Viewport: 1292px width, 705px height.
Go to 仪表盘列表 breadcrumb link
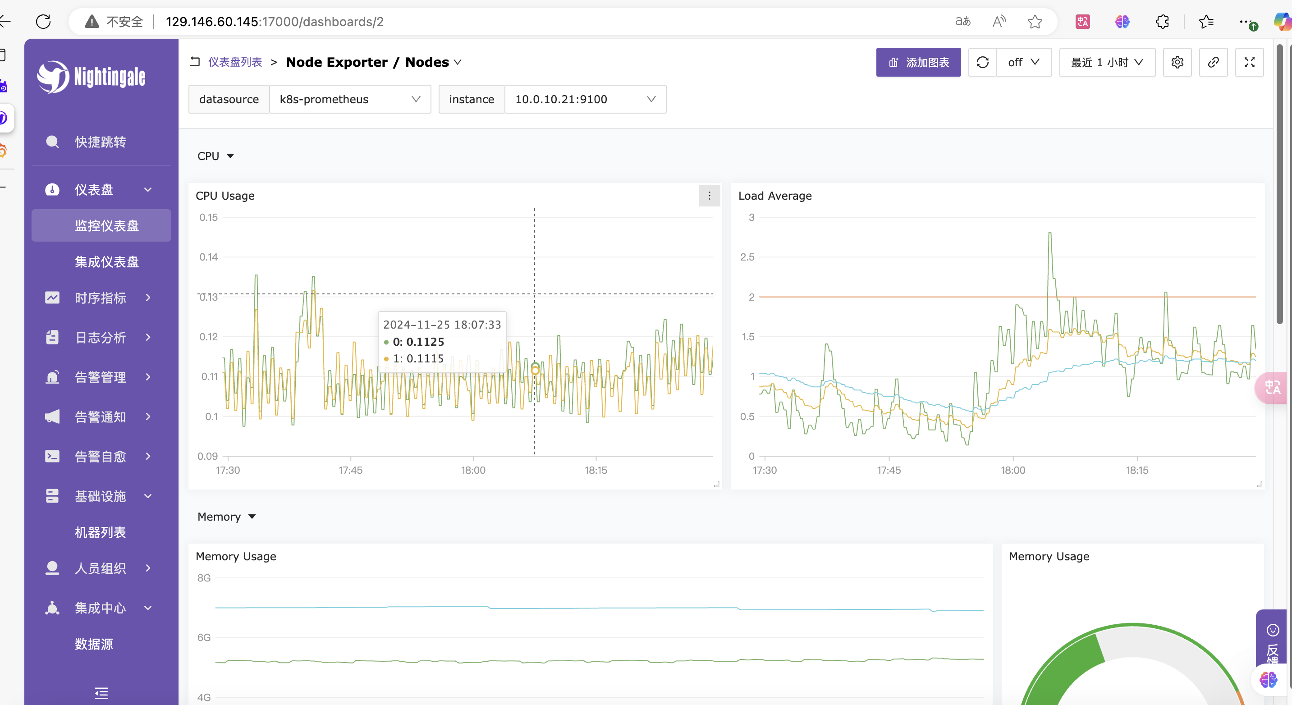click(235, 62)
